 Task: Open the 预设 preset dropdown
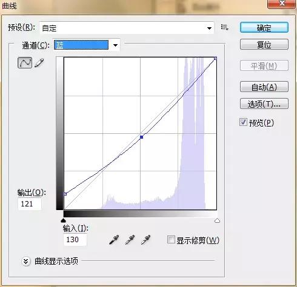click(127, 28)
